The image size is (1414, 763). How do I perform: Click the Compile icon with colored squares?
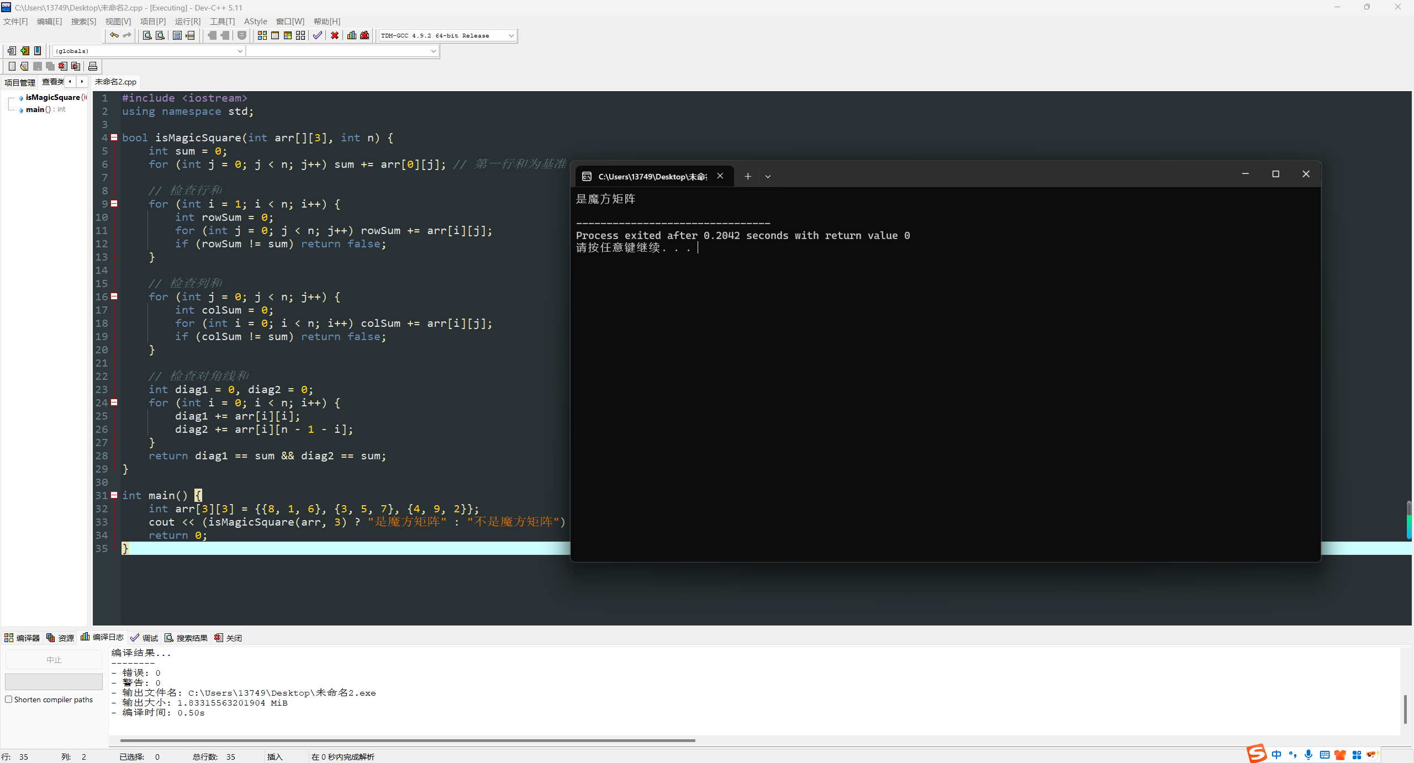point(262,35)
